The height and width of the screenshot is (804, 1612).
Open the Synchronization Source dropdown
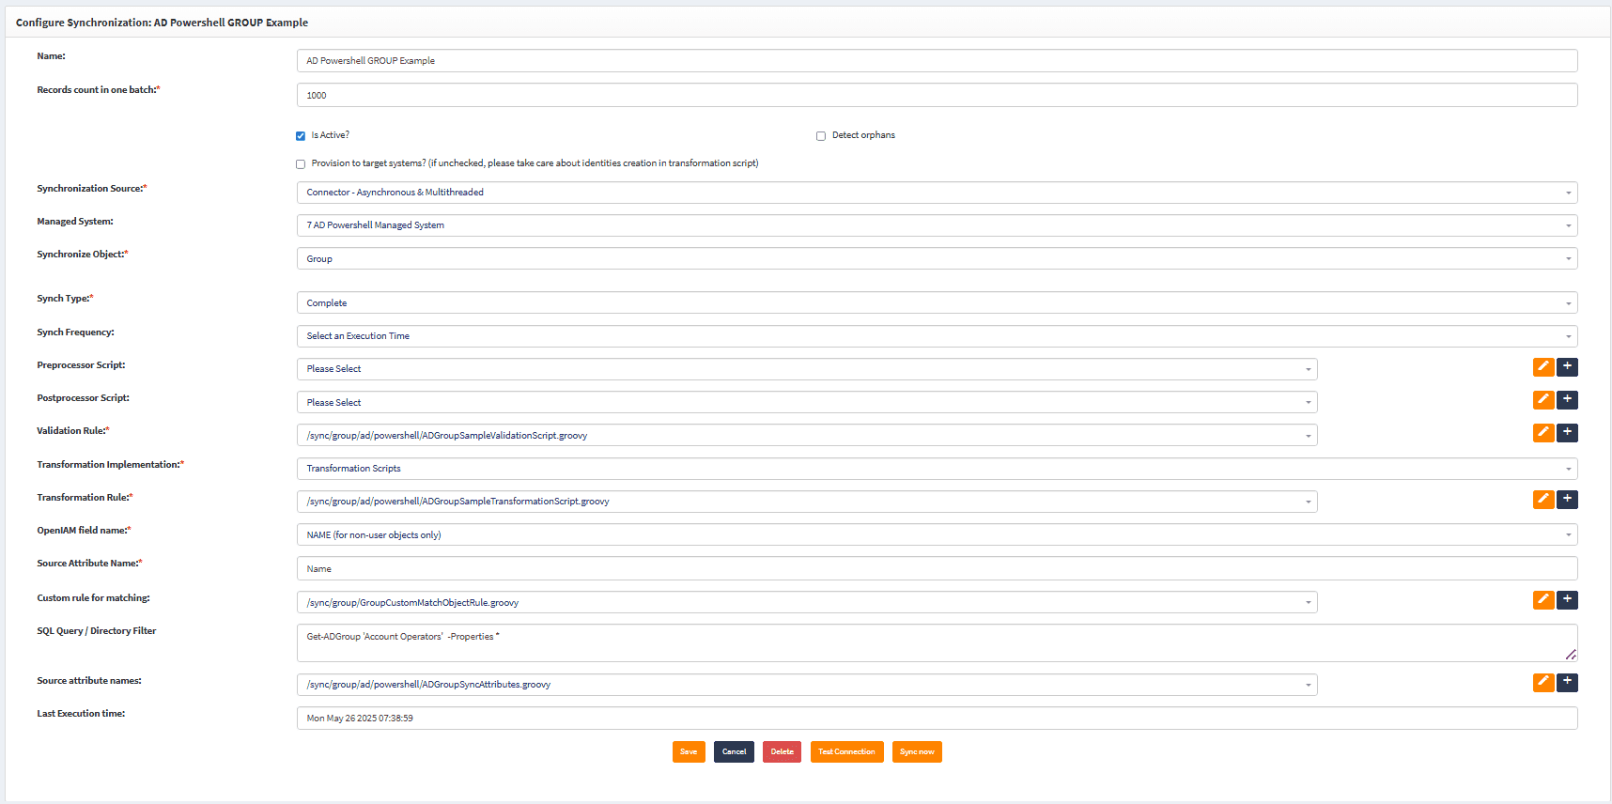coord(936,193)
